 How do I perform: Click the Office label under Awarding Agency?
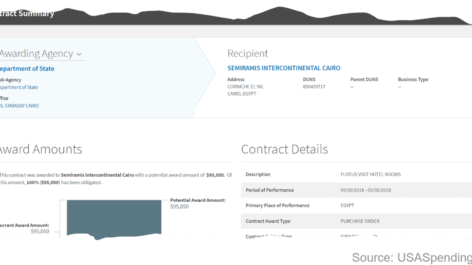click(x=4, y=98)
